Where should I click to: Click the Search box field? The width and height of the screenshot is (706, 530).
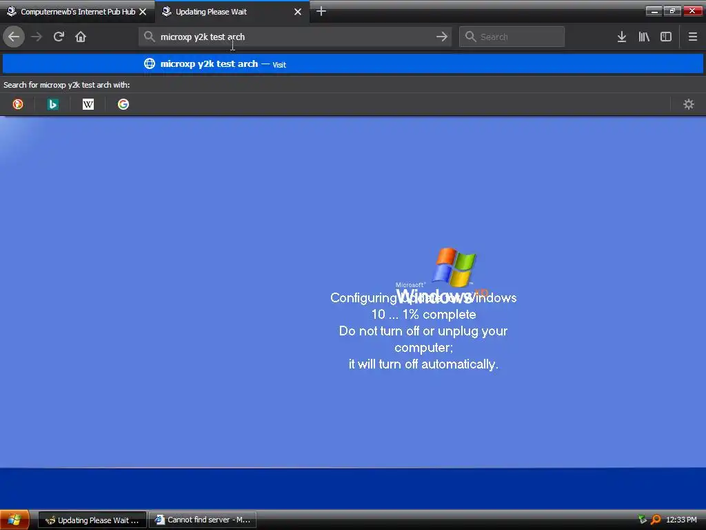pyautogui.click(x=512, y=37)
